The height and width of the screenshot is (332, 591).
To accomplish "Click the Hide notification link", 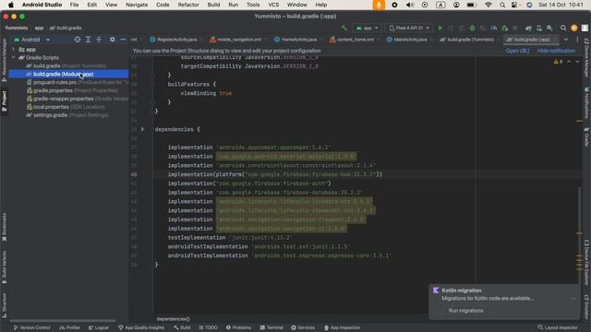I will pos(556,51).
